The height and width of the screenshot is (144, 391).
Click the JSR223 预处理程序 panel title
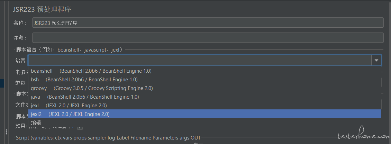tap(42, 9)
